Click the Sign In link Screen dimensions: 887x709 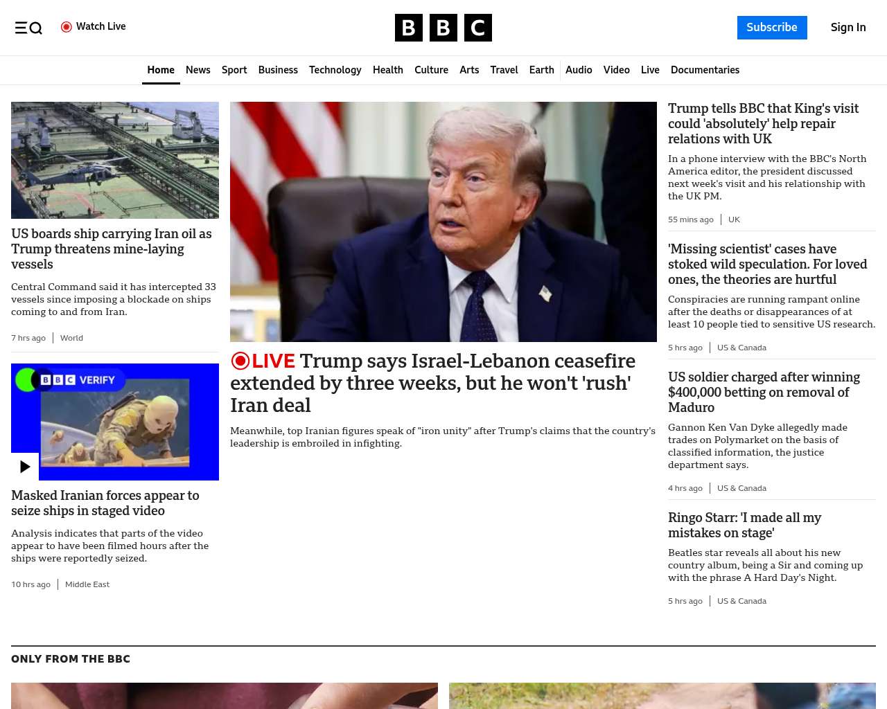848,28
